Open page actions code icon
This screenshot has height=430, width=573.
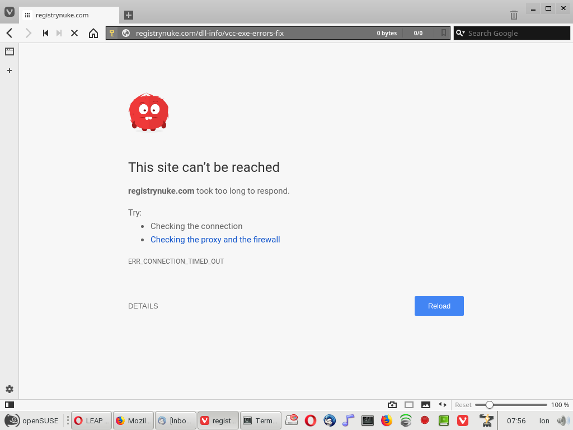coord(443,404)
